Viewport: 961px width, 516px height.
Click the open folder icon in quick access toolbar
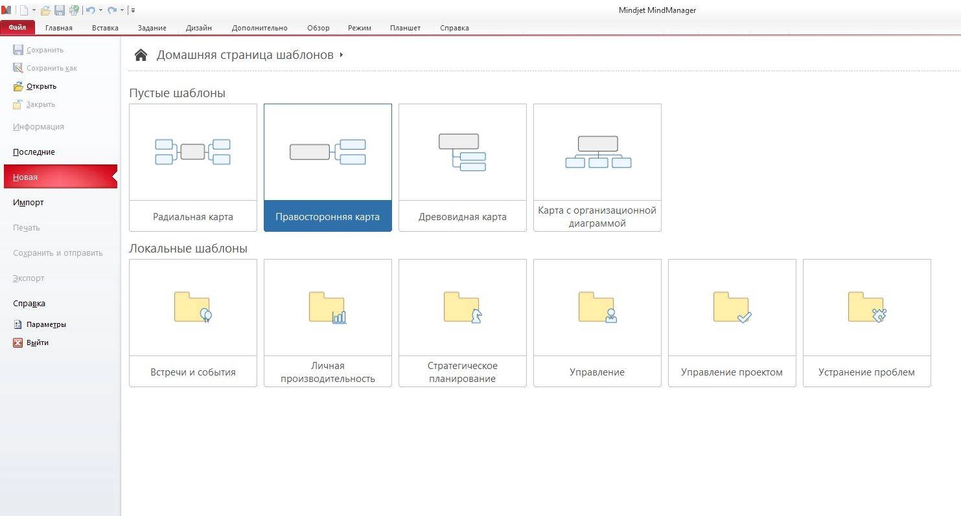coord(45,10)
